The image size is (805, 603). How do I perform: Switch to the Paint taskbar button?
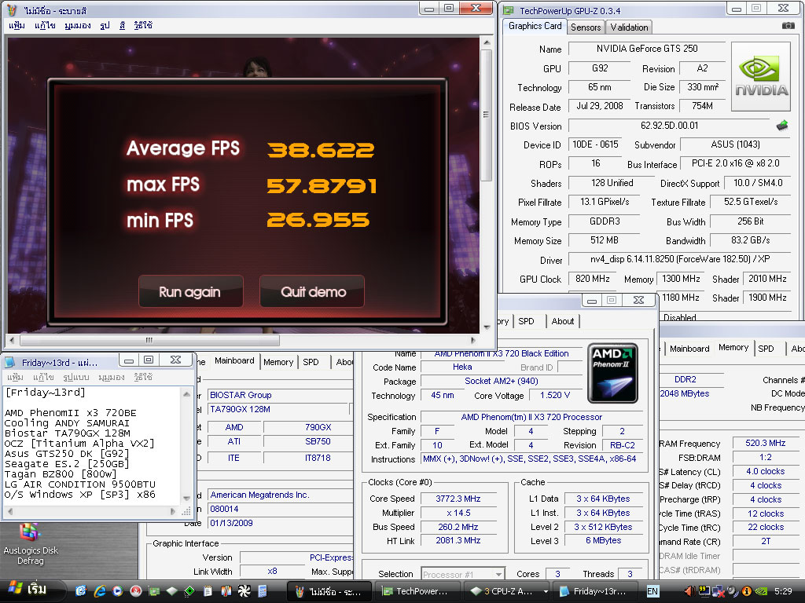329,591
